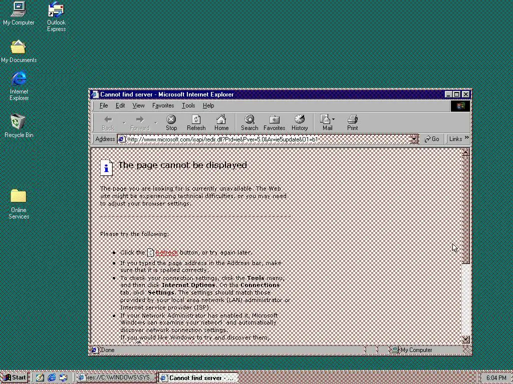The height and width of the screenshot is (384, 513).
Task: Stop loading with the Stop button
Action: click(171, 123)
